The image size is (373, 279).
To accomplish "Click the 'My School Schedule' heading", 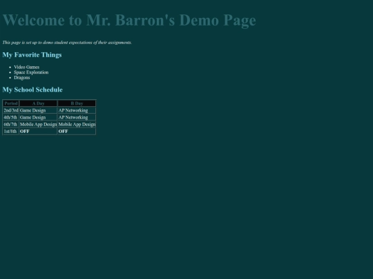I will [x=32, y=90].
